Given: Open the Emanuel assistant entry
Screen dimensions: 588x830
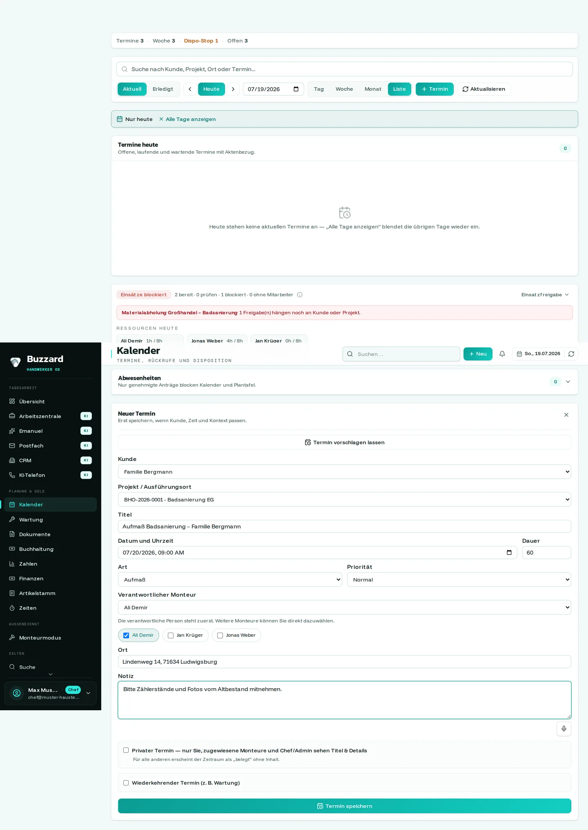Looking at the screenshot, I should click(50, 431).
